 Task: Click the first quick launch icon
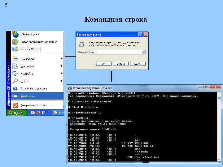point(33,113)
